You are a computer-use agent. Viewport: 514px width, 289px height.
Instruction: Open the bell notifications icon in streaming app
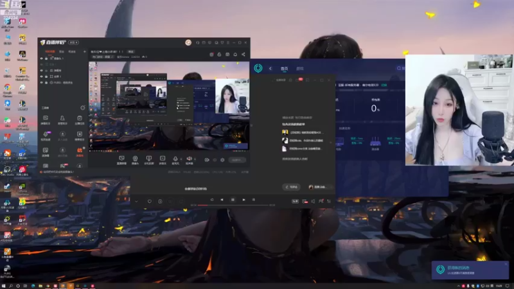click(x=235, y=55)
